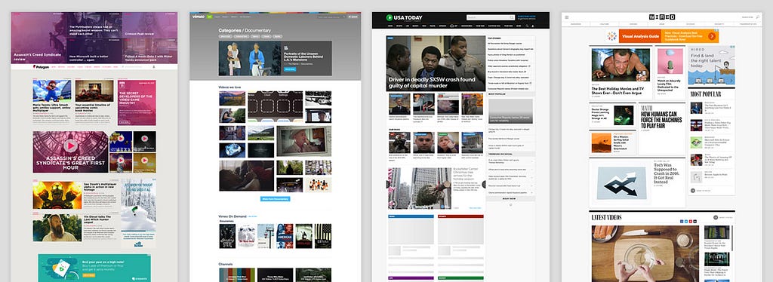Click the WIRED logo

tap(661, 17)
